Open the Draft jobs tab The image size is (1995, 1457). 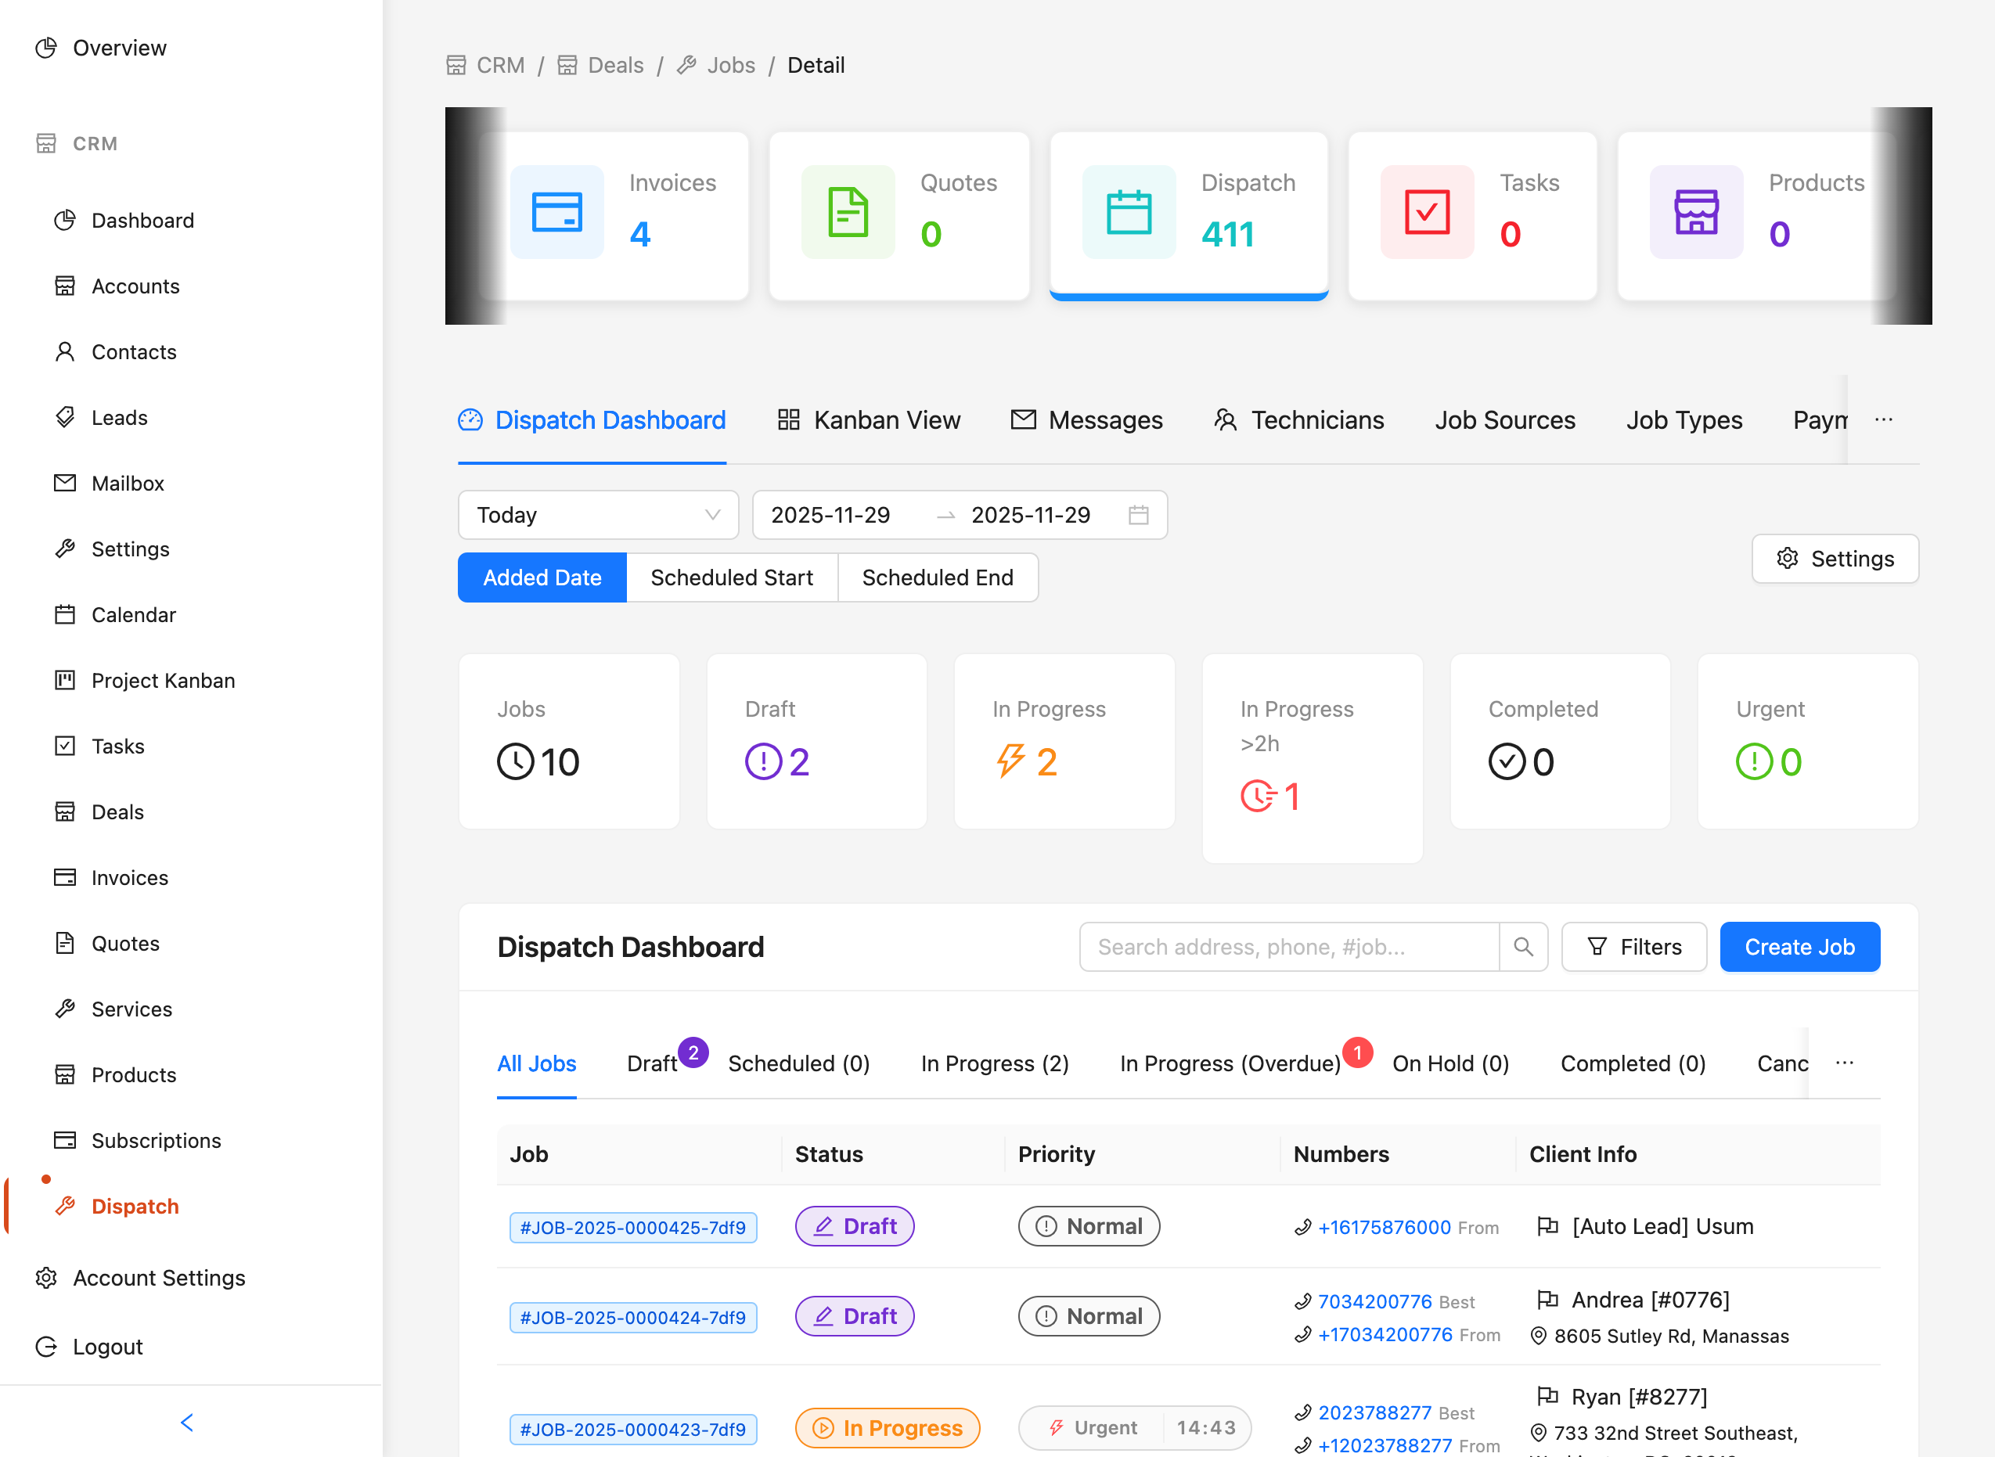point(651,1063)
